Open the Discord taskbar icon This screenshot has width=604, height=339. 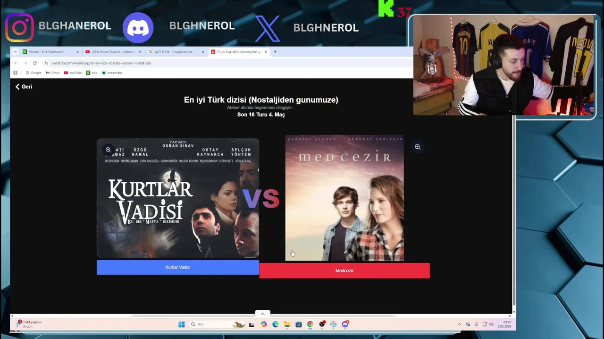345,324
